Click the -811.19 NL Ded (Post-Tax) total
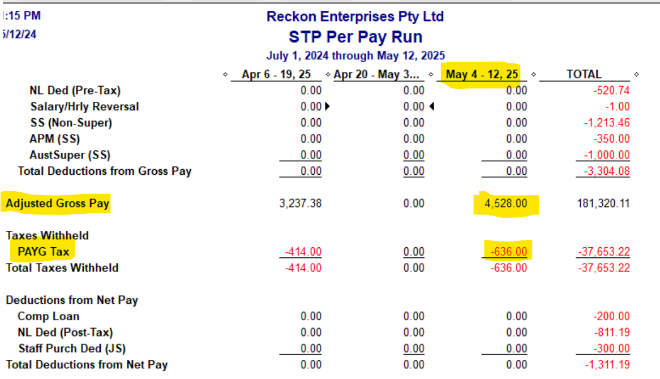The image size is (660, 379). coord(611,332)
